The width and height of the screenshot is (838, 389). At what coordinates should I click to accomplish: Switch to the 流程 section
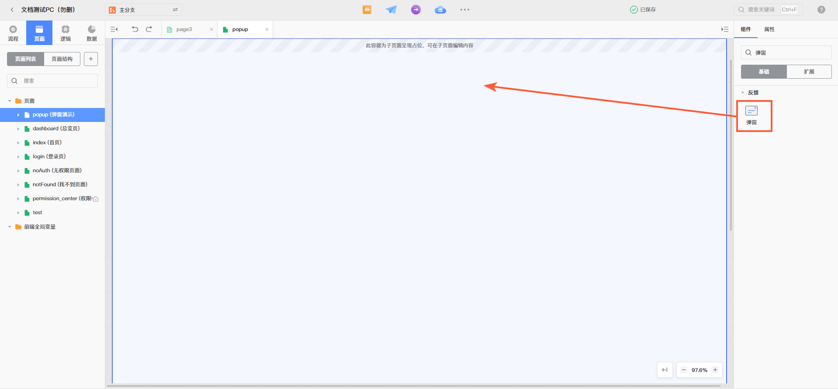point(13,33)
